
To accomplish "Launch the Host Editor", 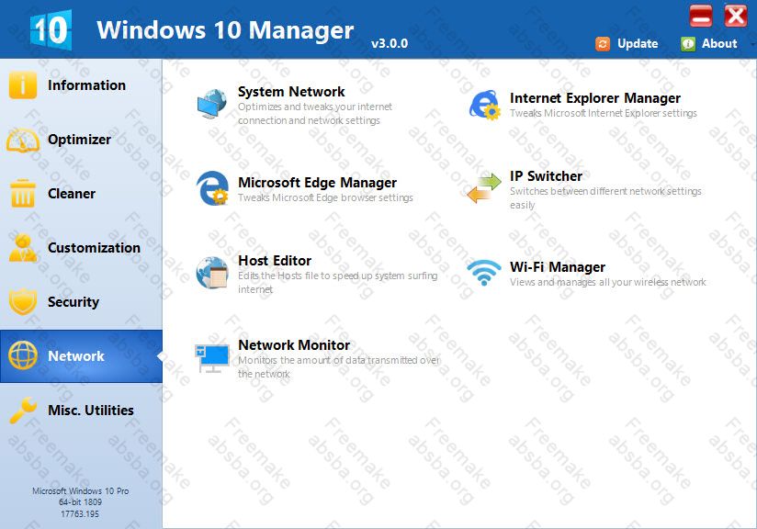I will (275, 261).
